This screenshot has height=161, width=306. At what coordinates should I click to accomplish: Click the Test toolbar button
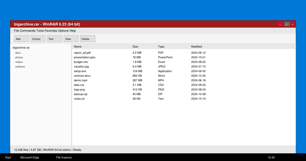[x=55, y=39]
